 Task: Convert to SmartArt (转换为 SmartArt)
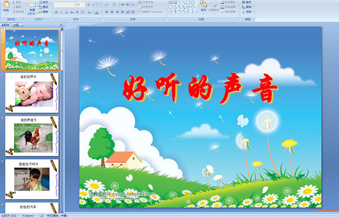click(152, 12)
